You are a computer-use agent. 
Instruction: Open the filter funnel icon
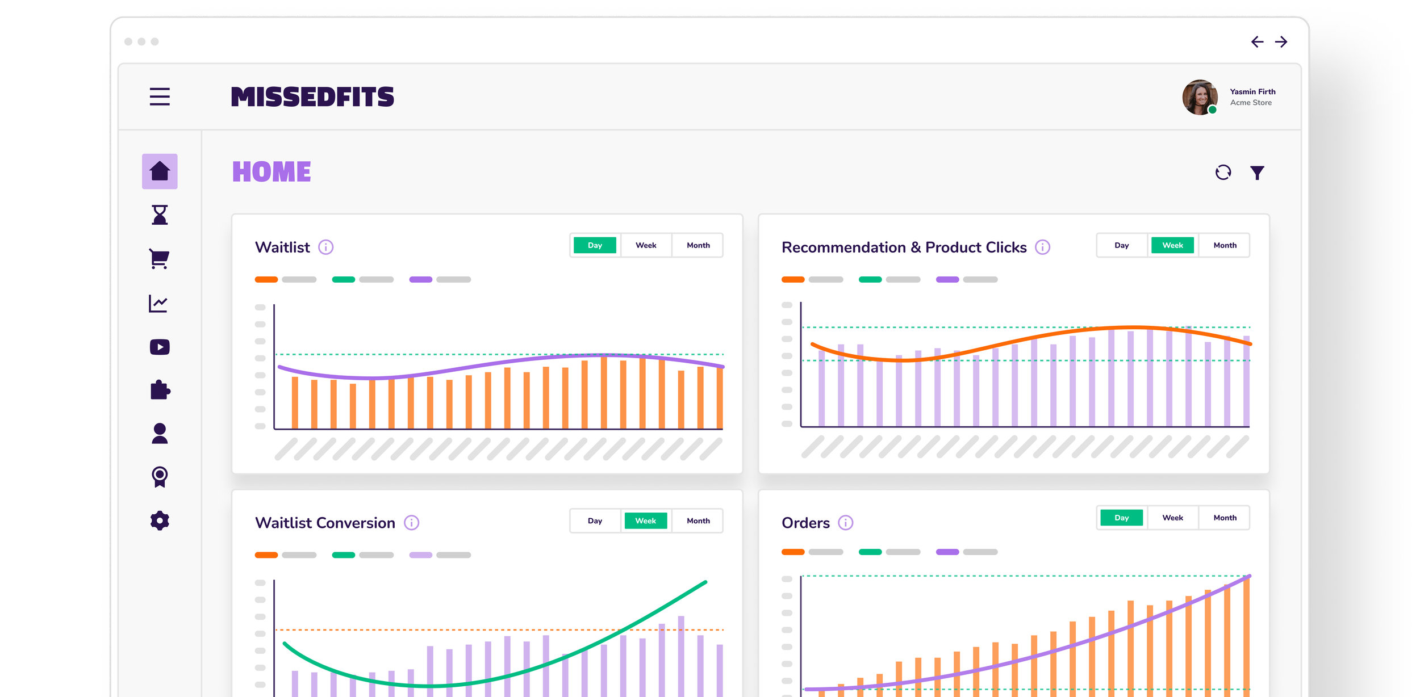pyautogui.click(x=1258, y=173)
